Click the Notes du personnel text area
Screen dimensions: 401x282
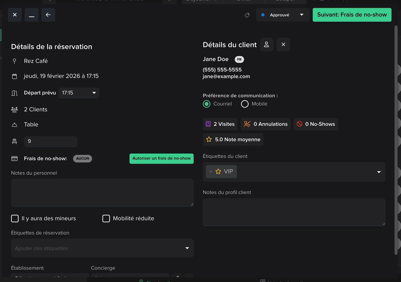point(102,193)
